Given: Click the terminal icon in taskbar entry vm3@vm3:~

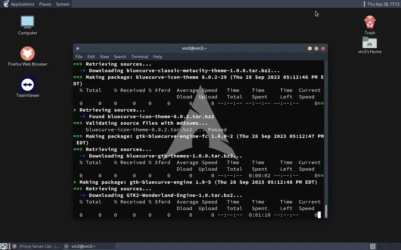Looking at the screenshot, I should point(66,246).
